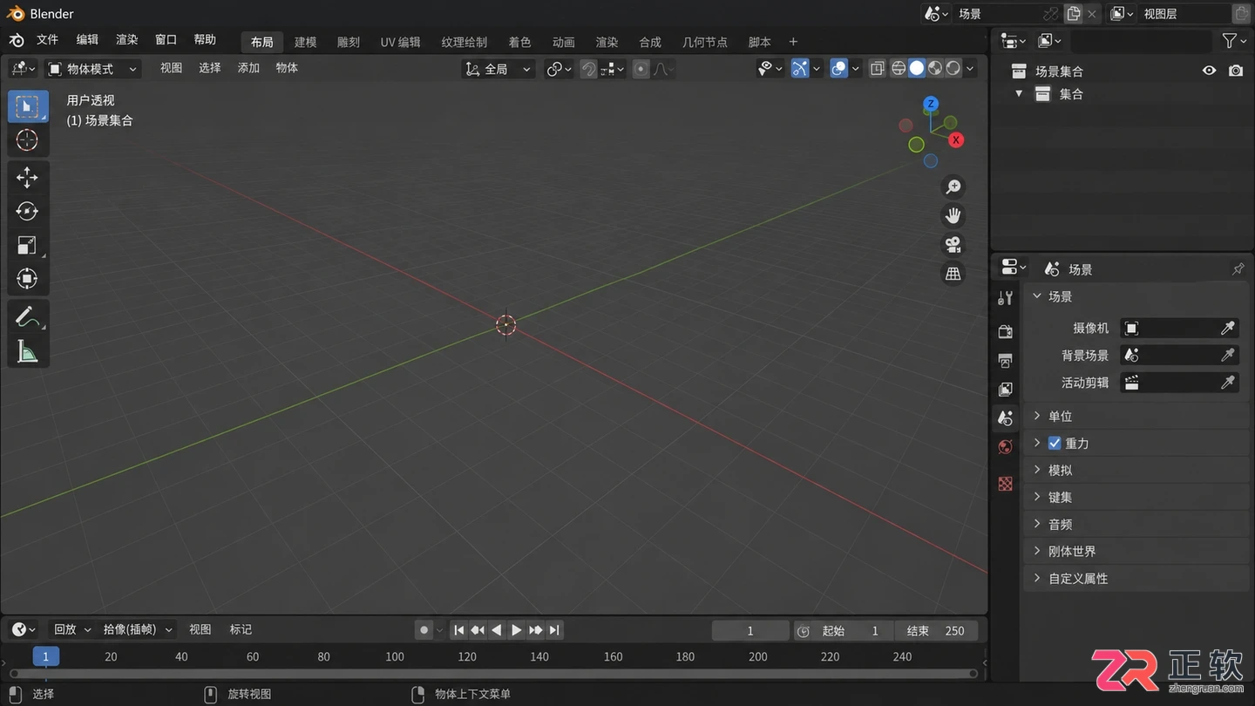Play the animation forward
The height and width of the screenshot is (706, 1255).
(516, 629)
